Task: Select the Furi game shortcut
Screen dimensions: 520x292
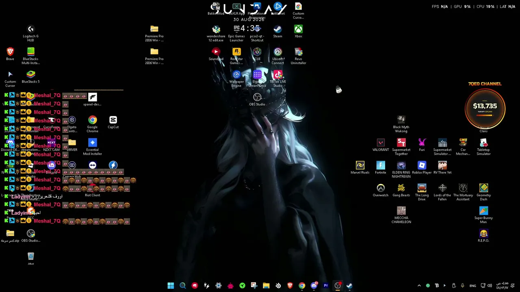Action: pyautogui.click(x=422, y=145)
